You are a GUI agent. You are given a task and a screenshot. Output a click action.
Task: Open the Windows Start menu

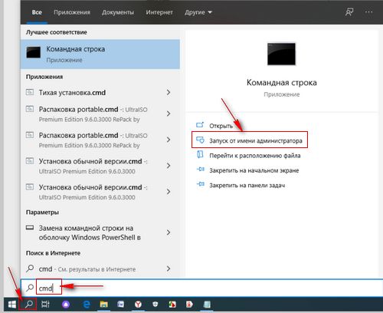(x=11, y=304)
